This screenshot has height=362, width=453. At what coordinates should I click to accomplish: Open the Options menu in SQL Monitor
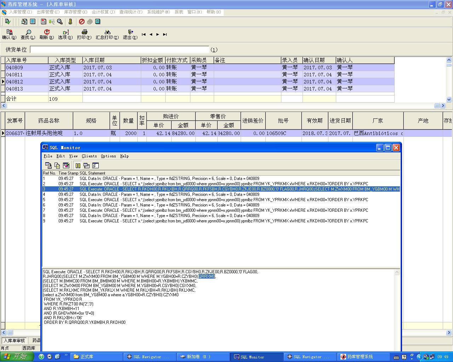108,156
